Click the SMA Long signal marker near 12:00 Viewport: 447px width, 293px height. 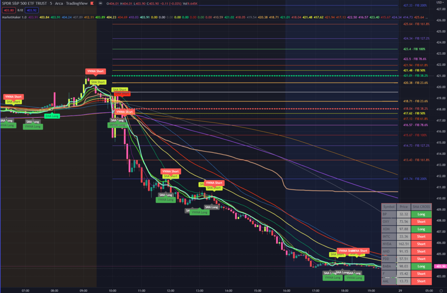165,194
